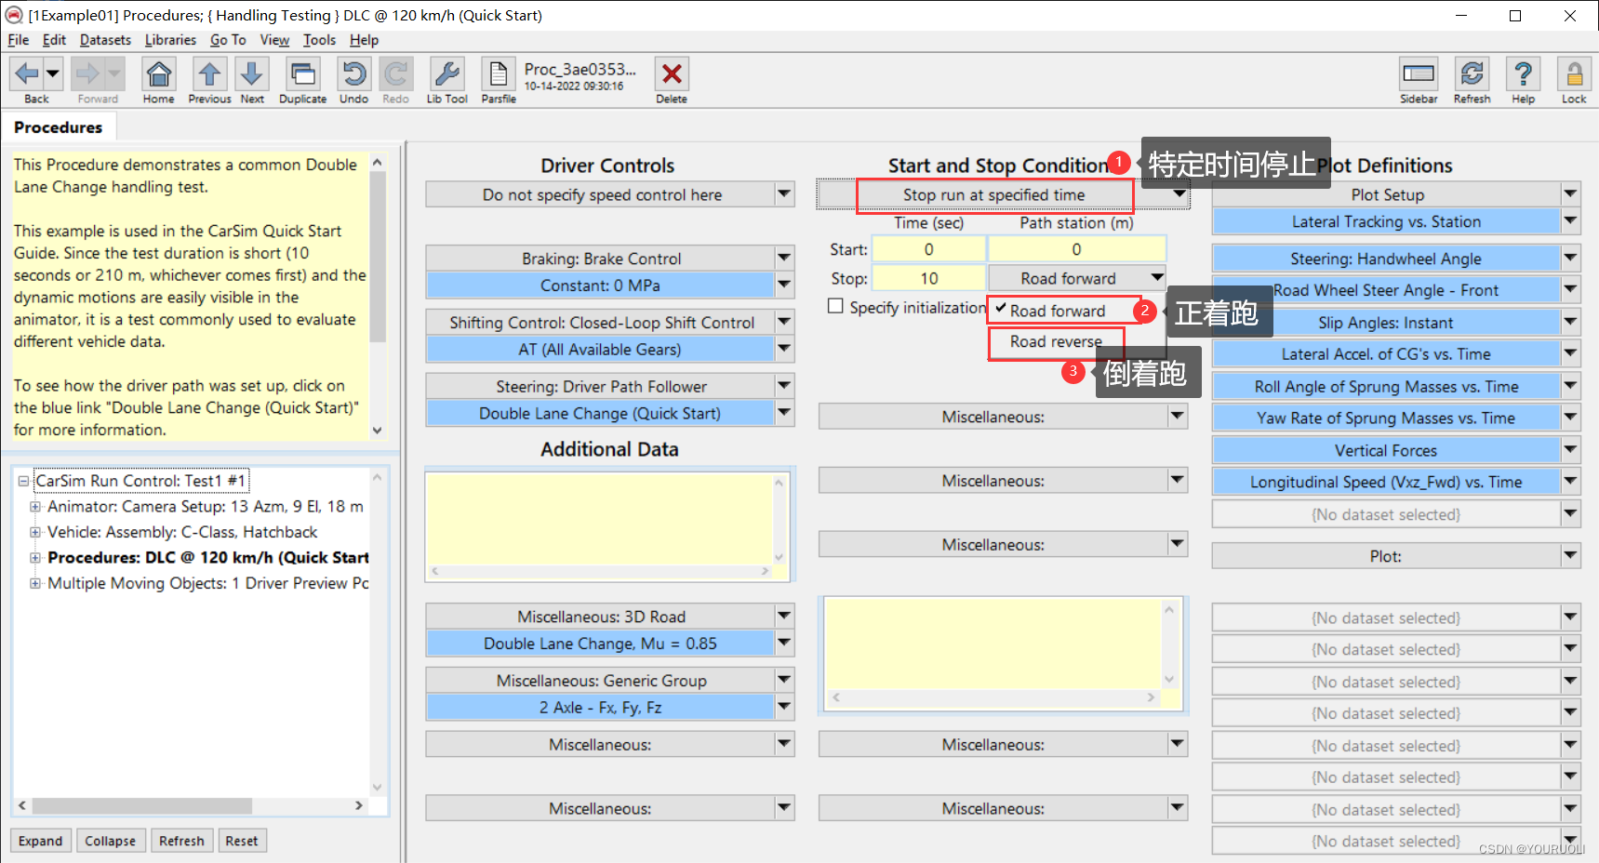The image size is (1599, 863).
Task: Open Shifting Control dropdown arrow
Action: 784,323
